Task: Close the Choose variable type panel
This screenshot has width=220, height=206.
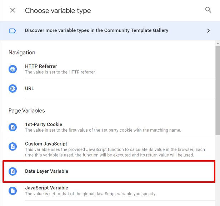Action: [12, 10]
